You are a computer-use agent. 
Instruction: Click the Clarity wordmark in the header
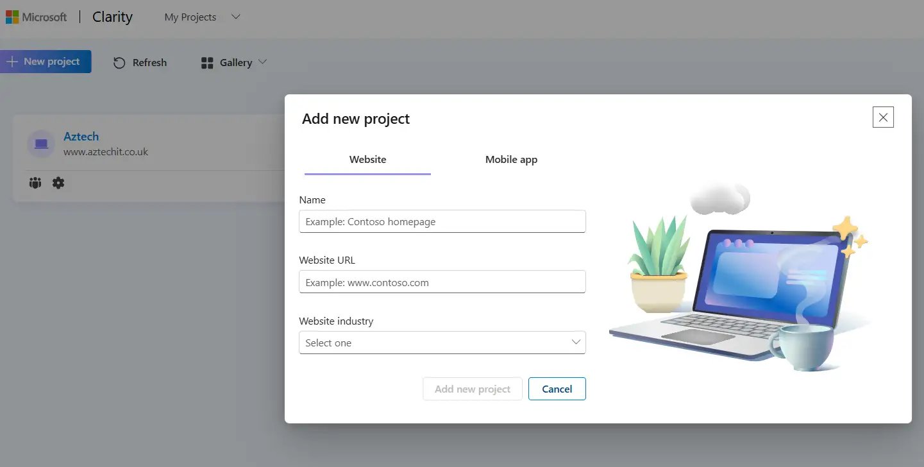pos(112,17)
